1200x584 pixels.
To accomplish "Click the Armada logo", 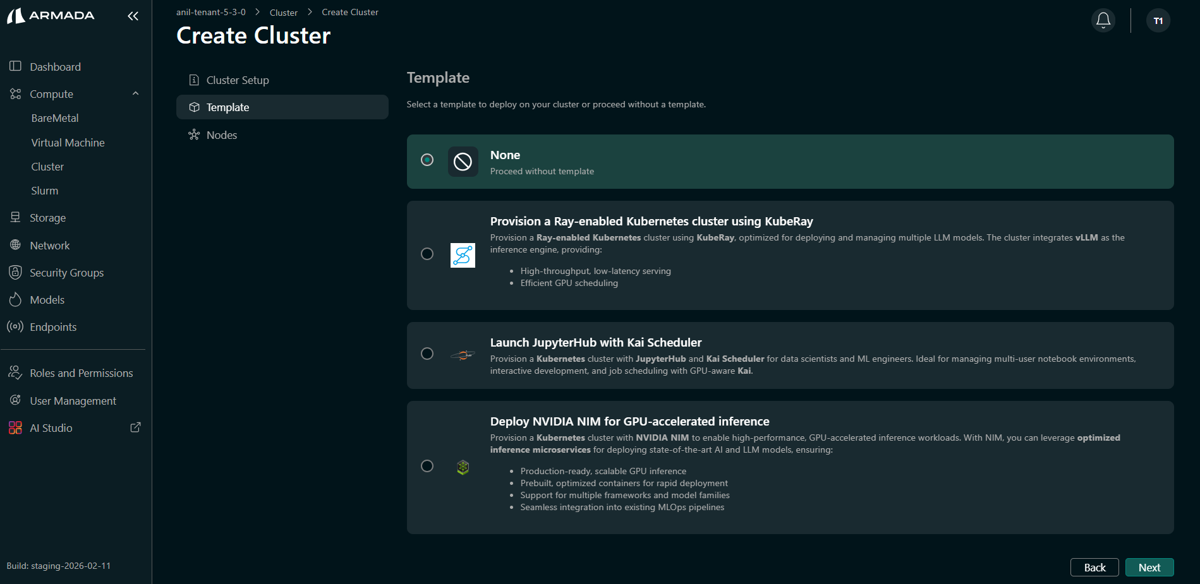I will point(51,16).
